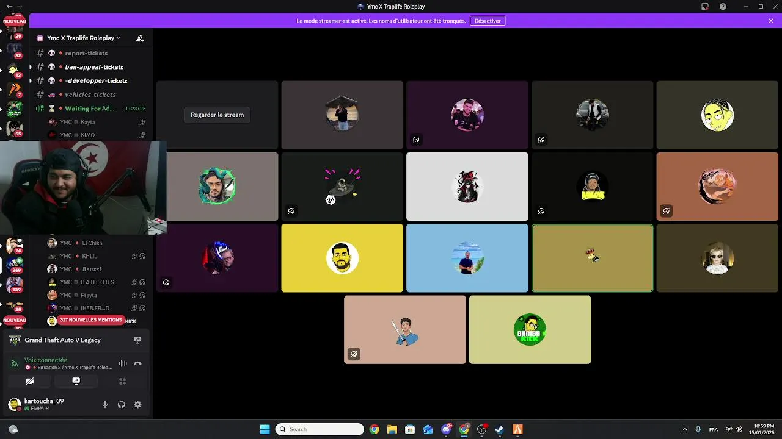Screen dimensions: 782x439
Task: Click the kartoucha_09 user avatar
Action: [x=14, y=404]
